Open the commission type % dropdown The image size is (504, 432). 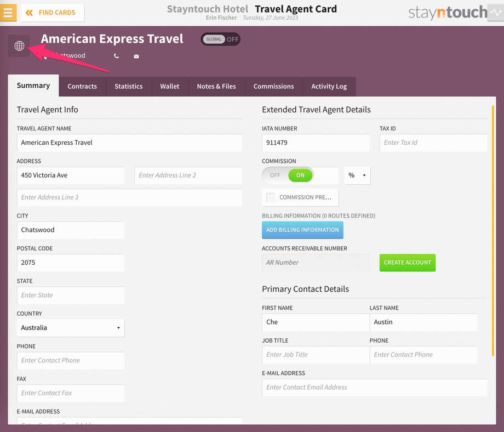[x=357, y=175]
